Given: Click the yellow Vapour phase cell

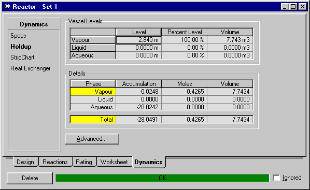Looking at the screenshot, I should tap(93, 92).
